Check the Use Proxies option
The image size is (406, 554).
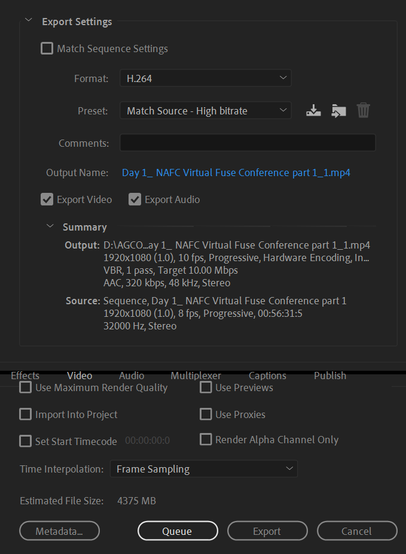(x=206, y=414)
